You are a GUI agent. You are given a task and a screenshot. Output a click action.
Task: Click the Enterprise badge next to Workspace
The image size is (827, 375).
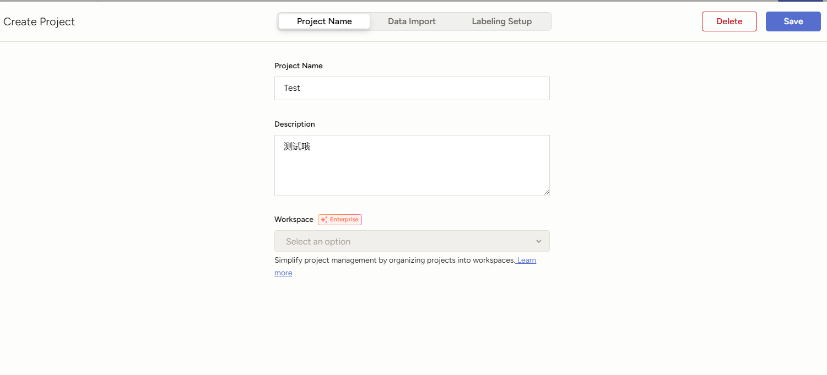pos(340,220)
